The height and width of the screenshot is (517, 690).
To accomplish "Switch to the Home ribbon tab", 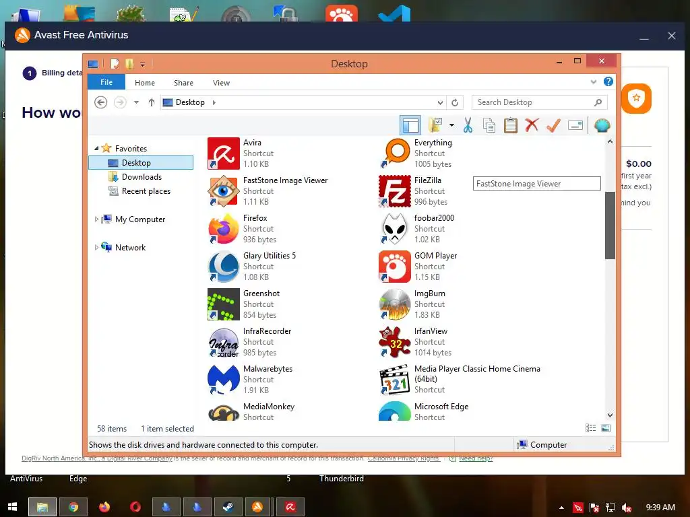I will pos(145,83).
